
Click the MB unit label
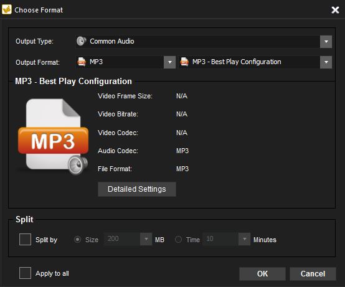[159, 240]
